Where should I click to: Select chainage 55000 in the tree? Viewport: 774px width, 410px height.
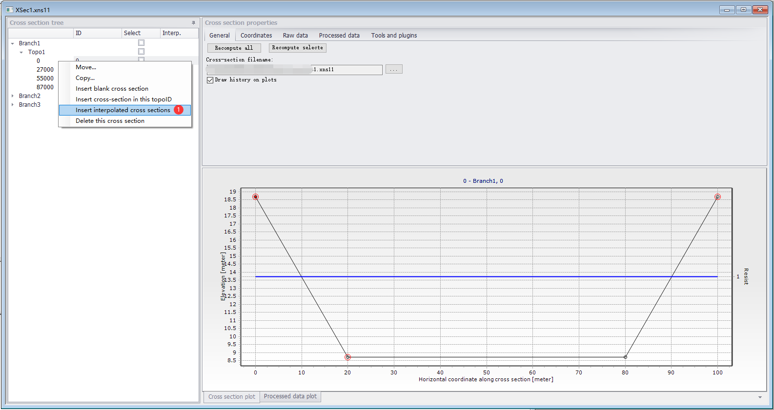[x=45, y=78]
